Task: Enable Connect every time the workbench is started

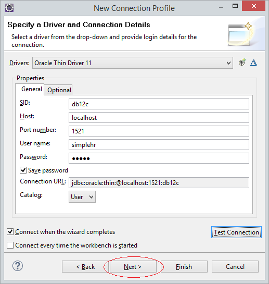Action: point(10,245)
